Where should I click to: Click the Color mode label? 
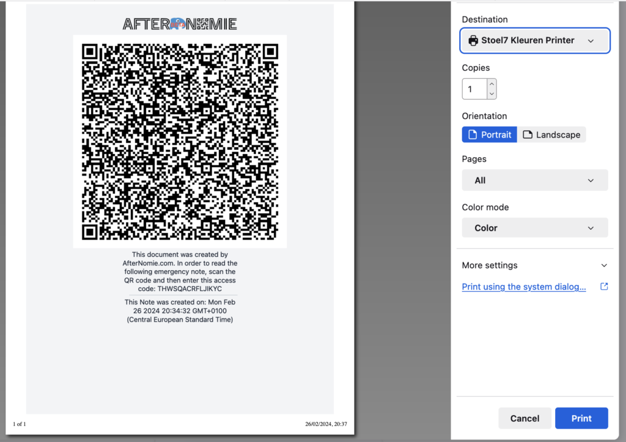pos(485,207)
